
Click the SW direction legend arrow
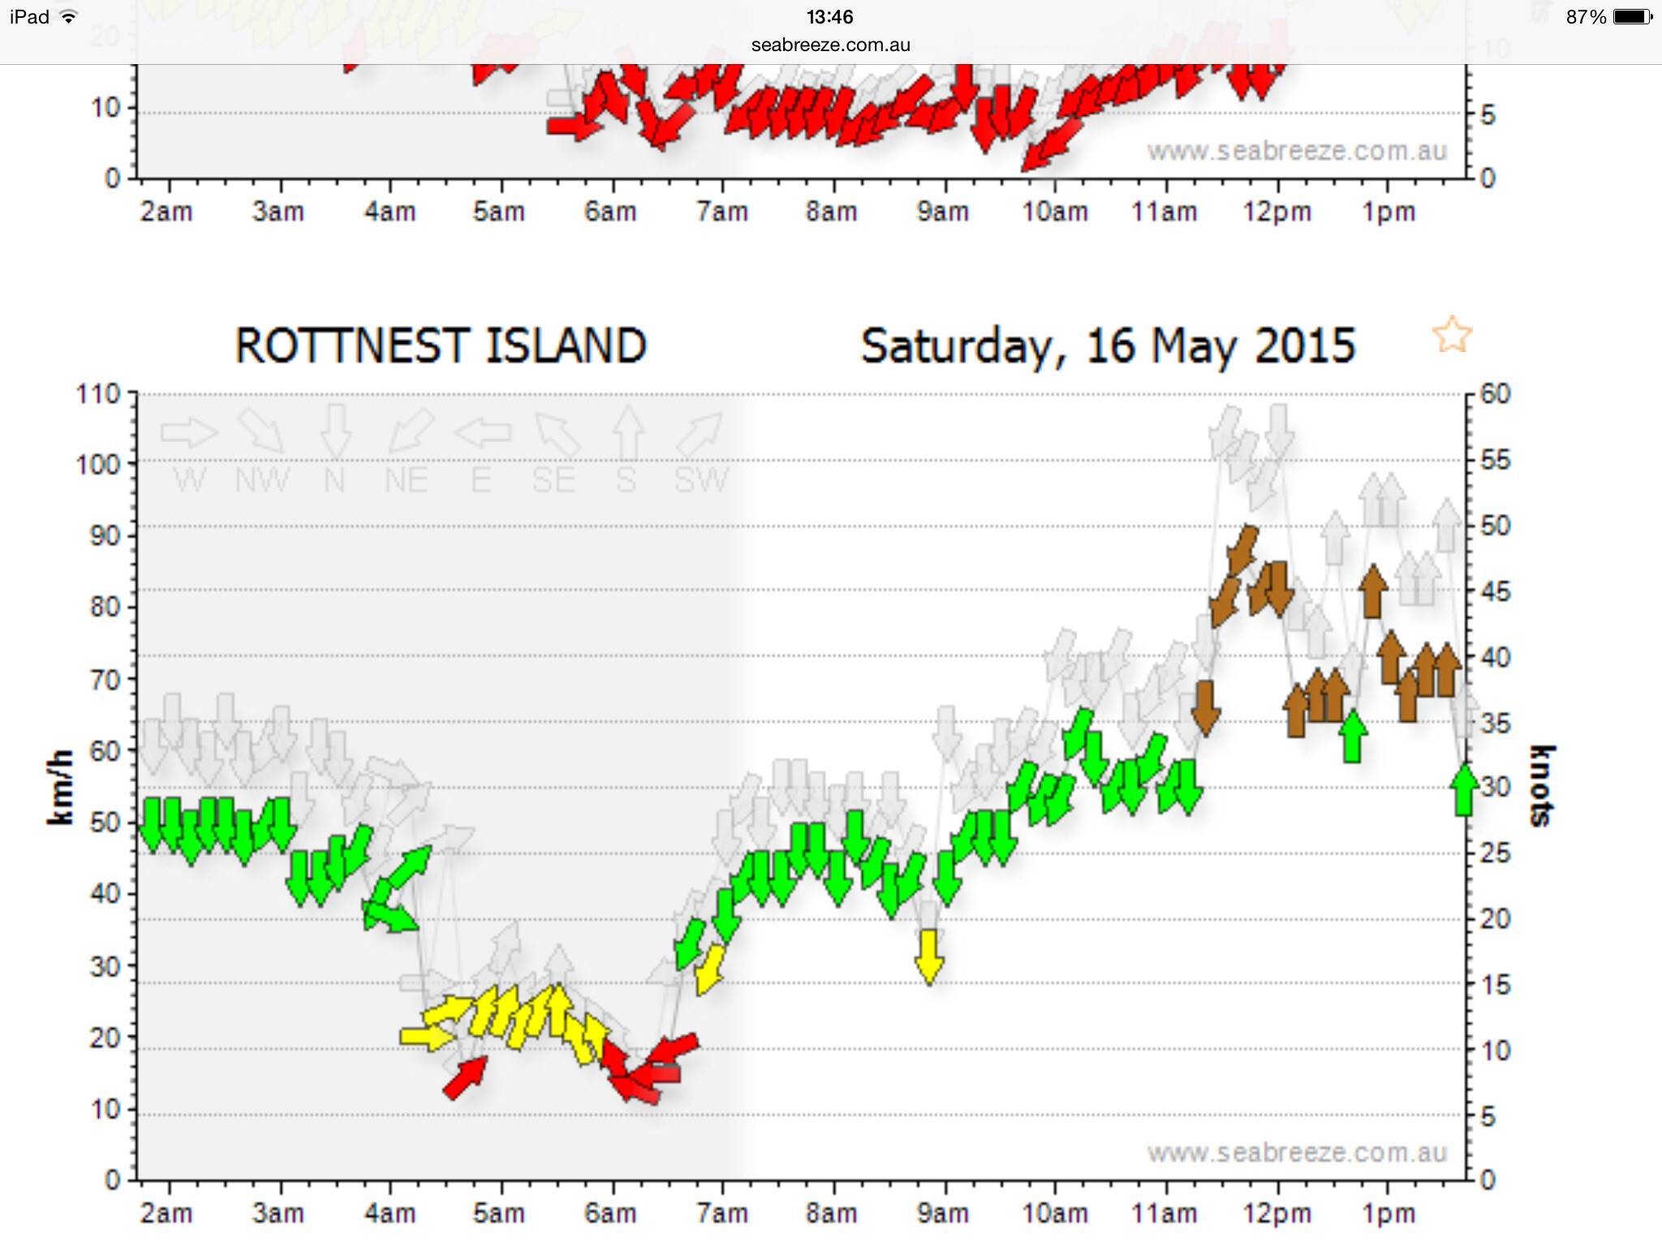tap(699, 433)
